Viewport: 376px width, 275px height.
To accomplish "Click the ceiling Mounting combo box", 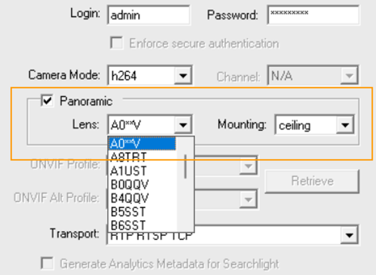I will coord(314,125).
